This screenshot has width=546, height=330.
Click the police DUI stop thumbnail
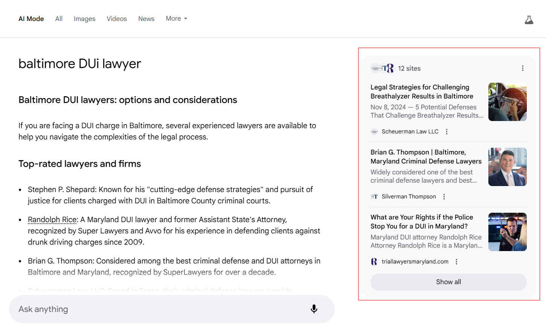click(507, 232)
